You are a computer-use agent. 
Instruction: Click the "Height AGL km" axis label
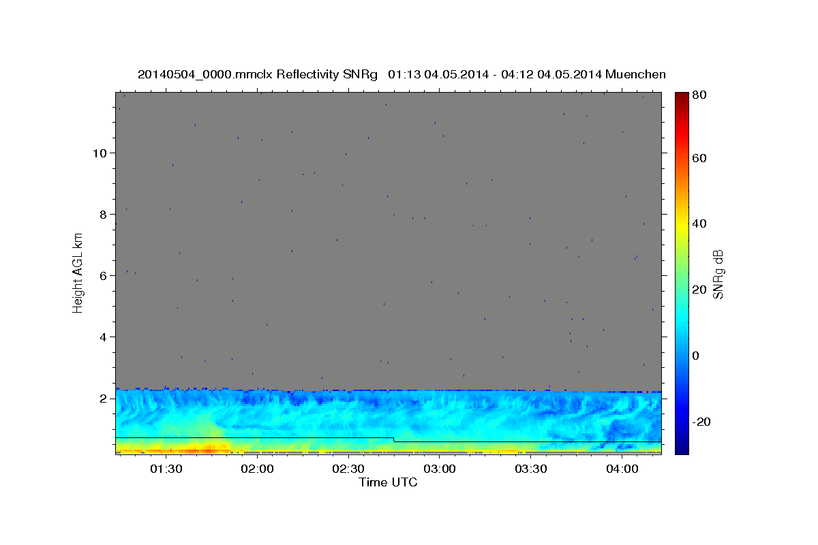(78, 272)
